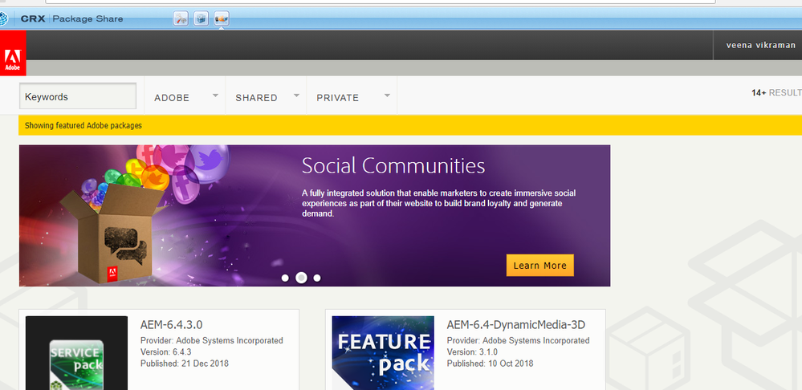This screenshot has width=802, height=390.
Task: Select the third carousel slide dot
Action: [x=317, y=278]
